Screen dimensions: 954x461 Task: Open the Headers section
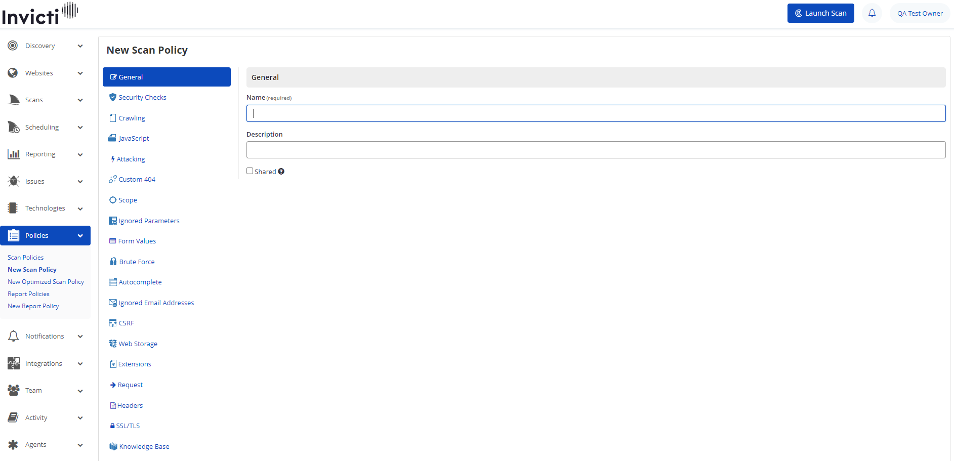127,405
